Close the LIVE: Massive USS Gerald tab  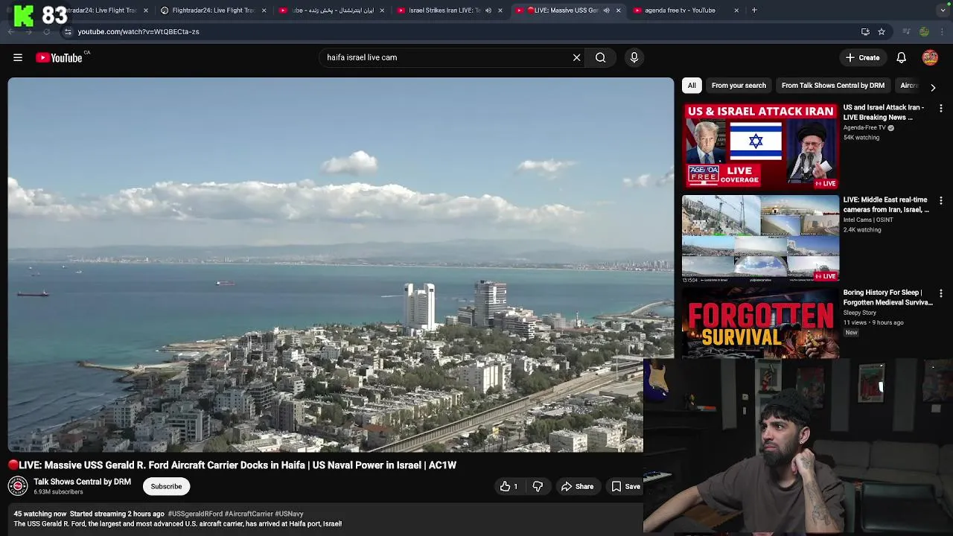pos(618,10)
